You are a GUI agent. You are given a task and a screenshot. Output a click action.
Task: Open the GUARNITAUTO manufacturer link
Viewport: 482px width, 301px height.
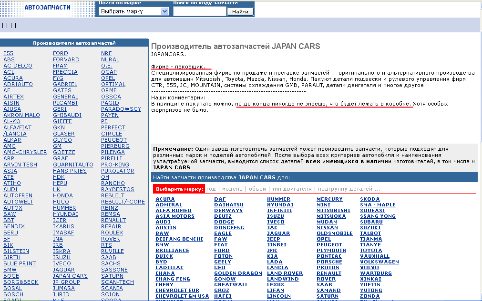click(x=73, y=165)
